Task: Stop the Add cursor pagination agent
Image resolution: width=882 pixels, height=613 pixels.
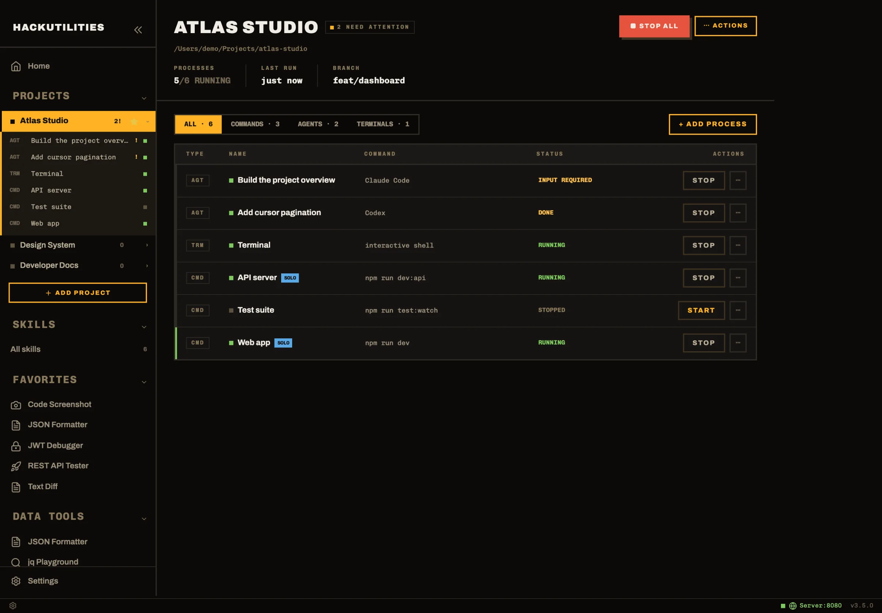Action: coord(703,213)
